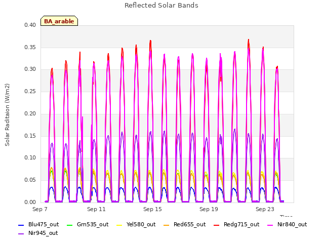The image size is (324, 243).
Task: Click the orange Red655_out legend color marker
Action: pyautogui.click(x=167, y=225)
